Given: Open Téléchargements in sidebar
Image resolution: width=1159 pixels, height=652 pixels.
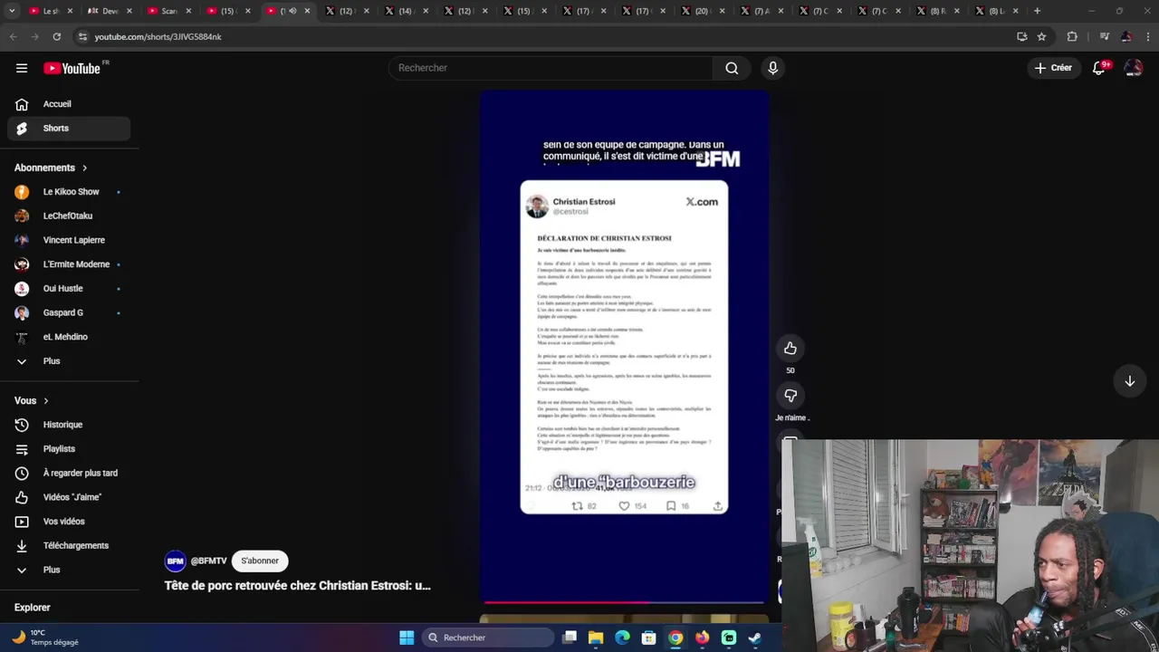Looking at the screenshot, I should pos(69,546).
